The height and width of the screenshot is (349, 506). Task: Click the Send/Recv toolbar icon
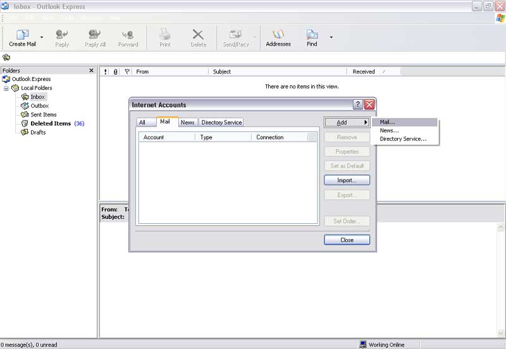point(235,38)
